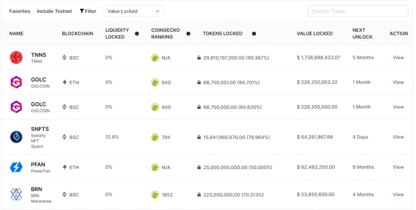View the TNNS token lock details
The width and height of the screenshot is (416, 210).
(x=398, y=58)
